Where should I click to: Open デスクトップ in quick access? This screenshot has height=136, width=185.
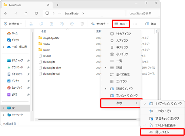click(15, 61)
